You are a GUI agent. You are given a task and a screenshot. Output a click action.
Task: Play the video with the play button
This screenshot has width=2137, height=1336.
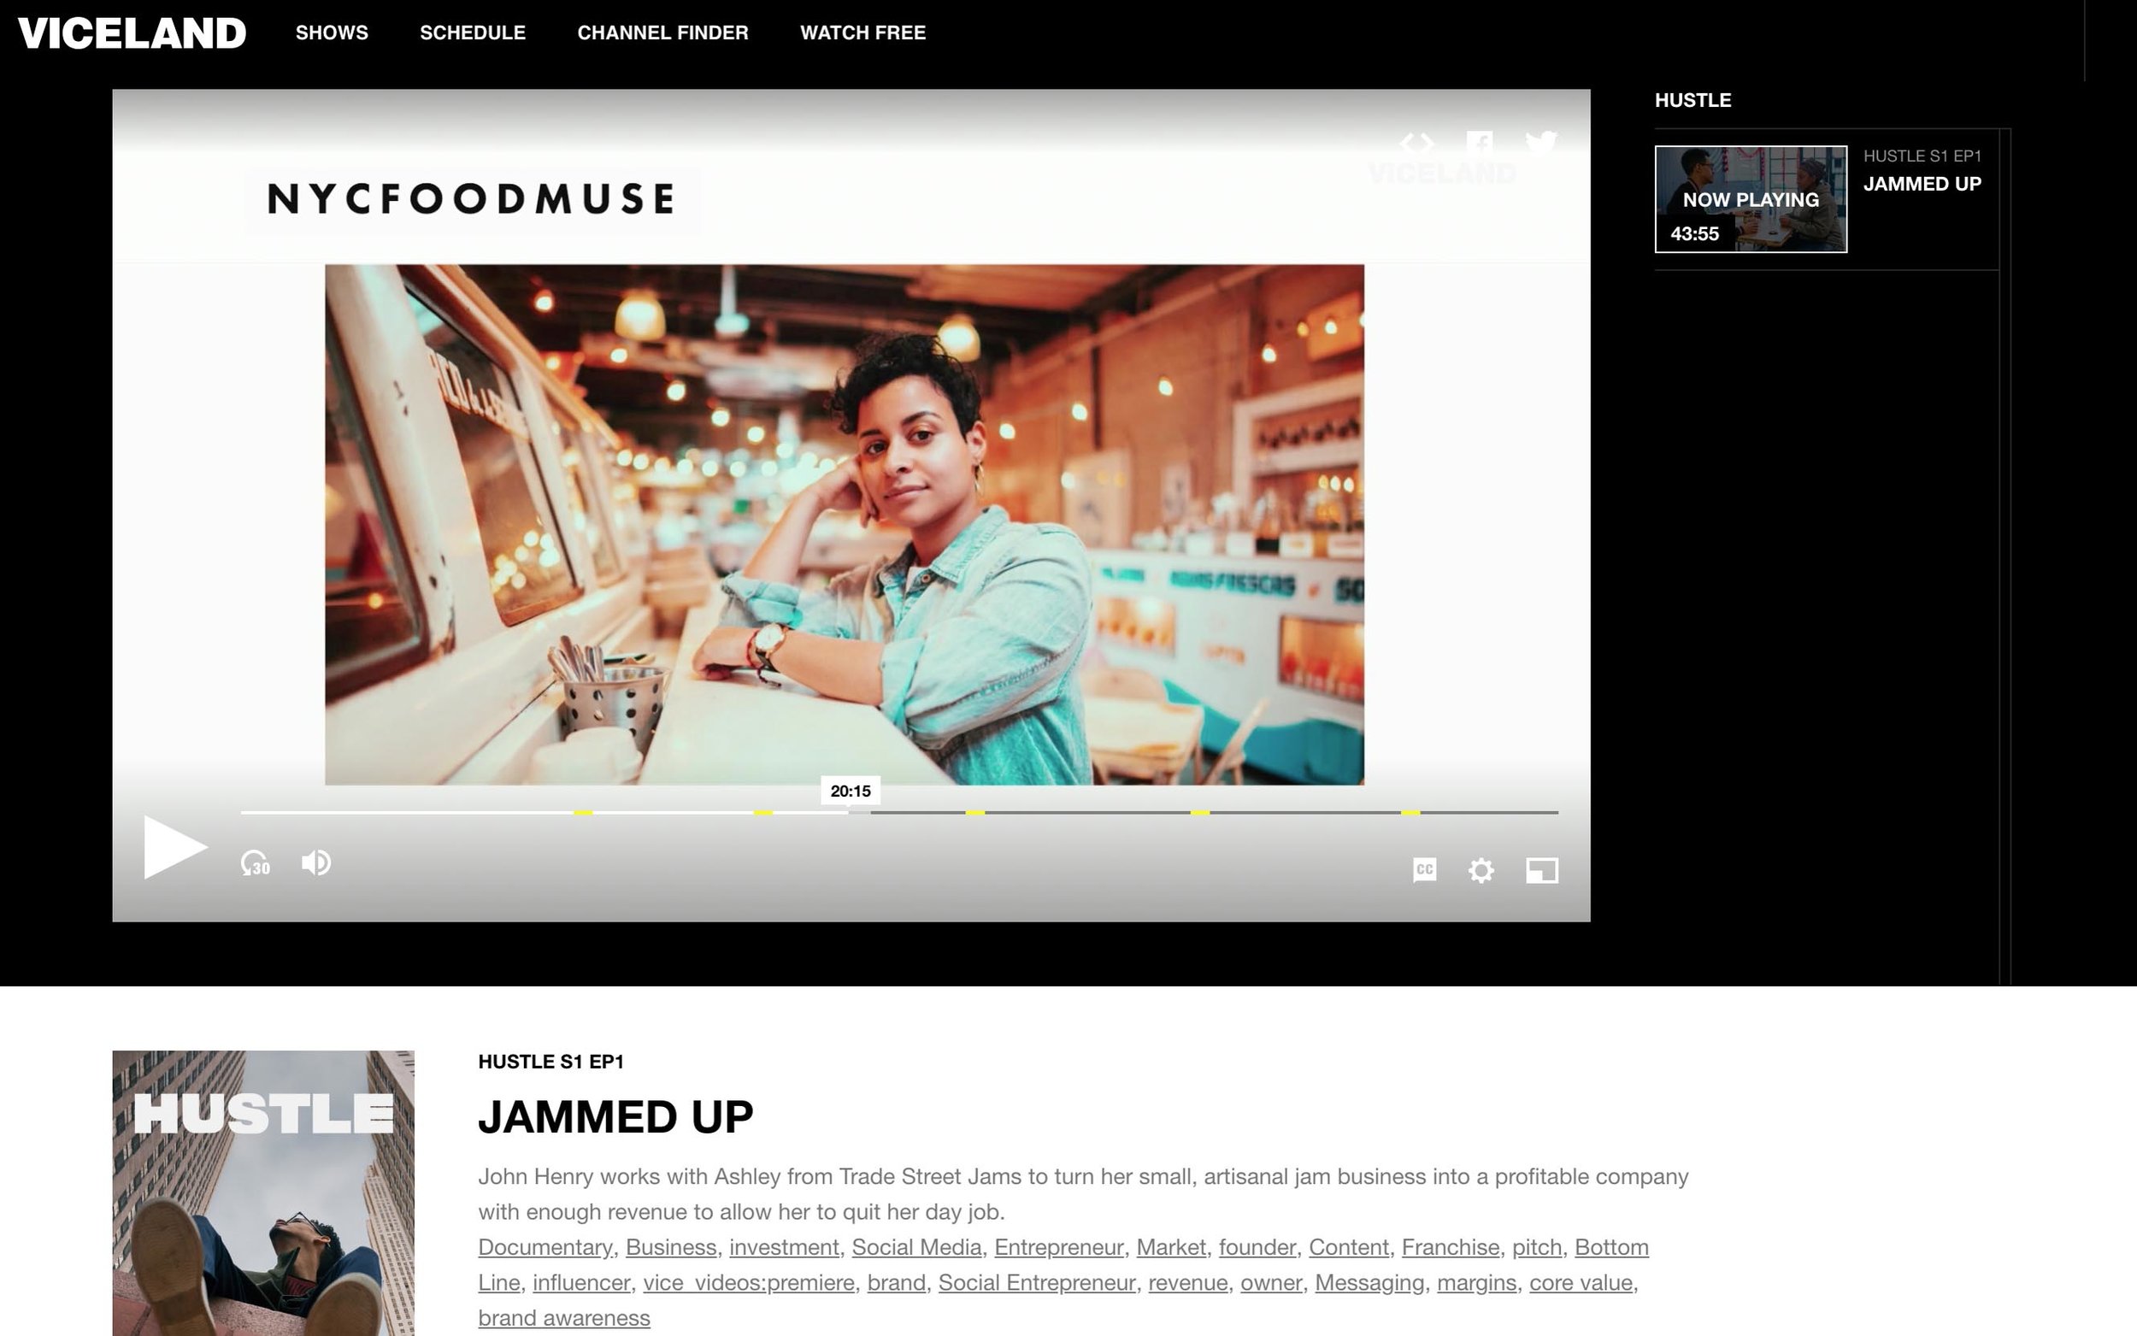coord(175,846)
